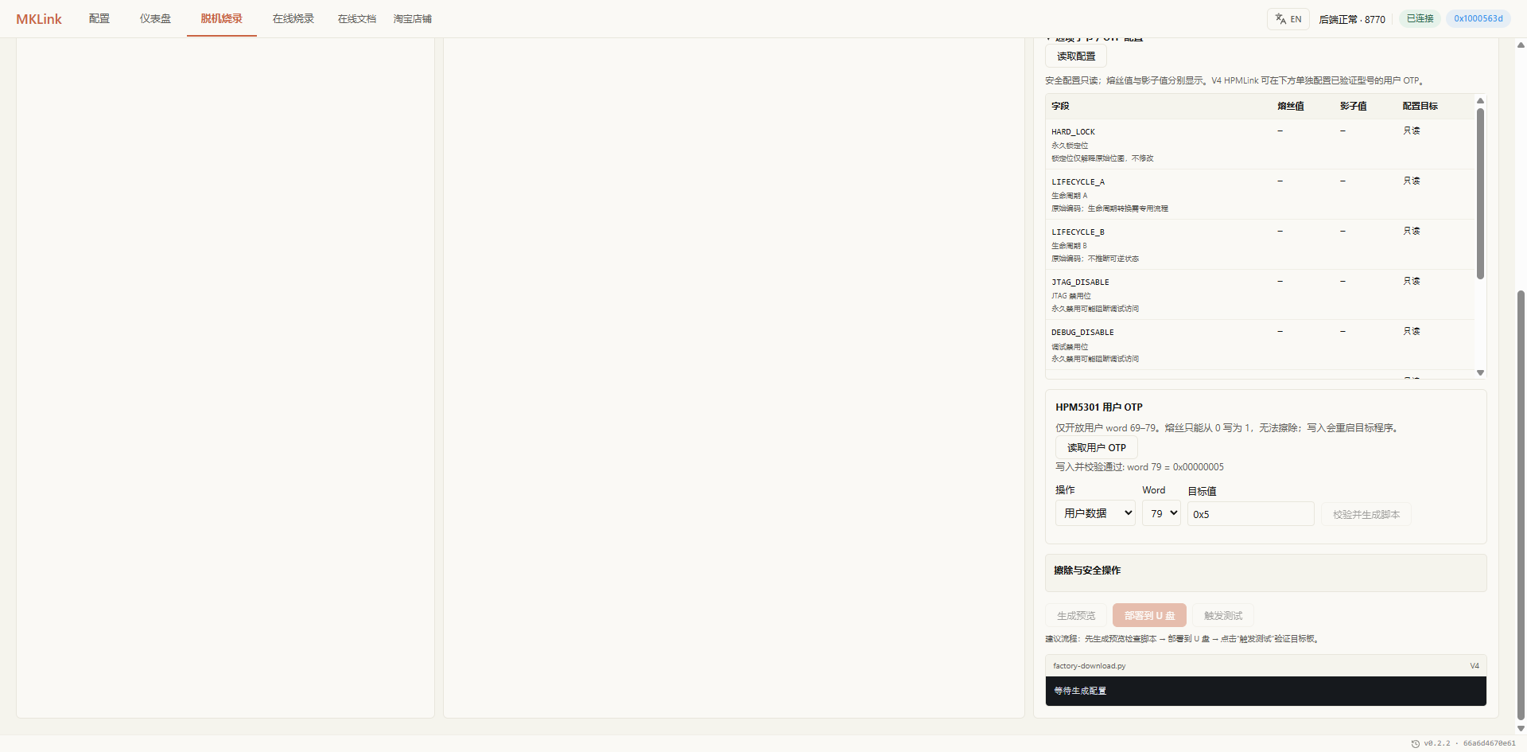Click the v0.2.2 version text
Viewport: 1527px width, 752px height.
coord(1436,743)
